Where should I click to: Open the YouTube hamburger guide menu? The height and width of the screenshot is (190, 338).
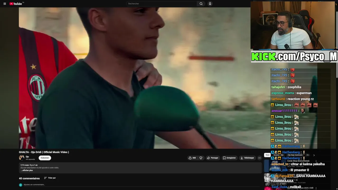[x=4, y=4]
